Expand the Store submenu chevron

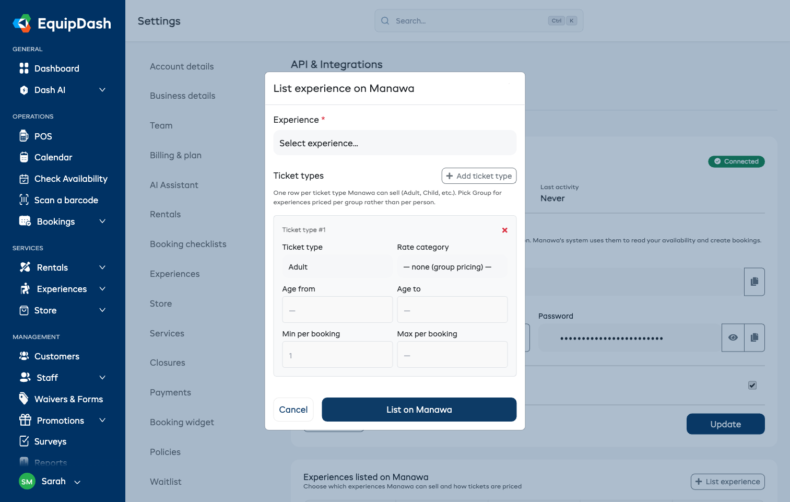(x=102, y=310)
